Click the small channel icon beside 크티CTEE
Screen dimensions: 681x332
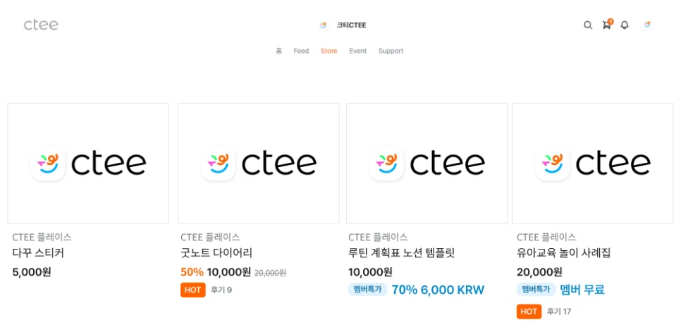click(x=324, y=25)
